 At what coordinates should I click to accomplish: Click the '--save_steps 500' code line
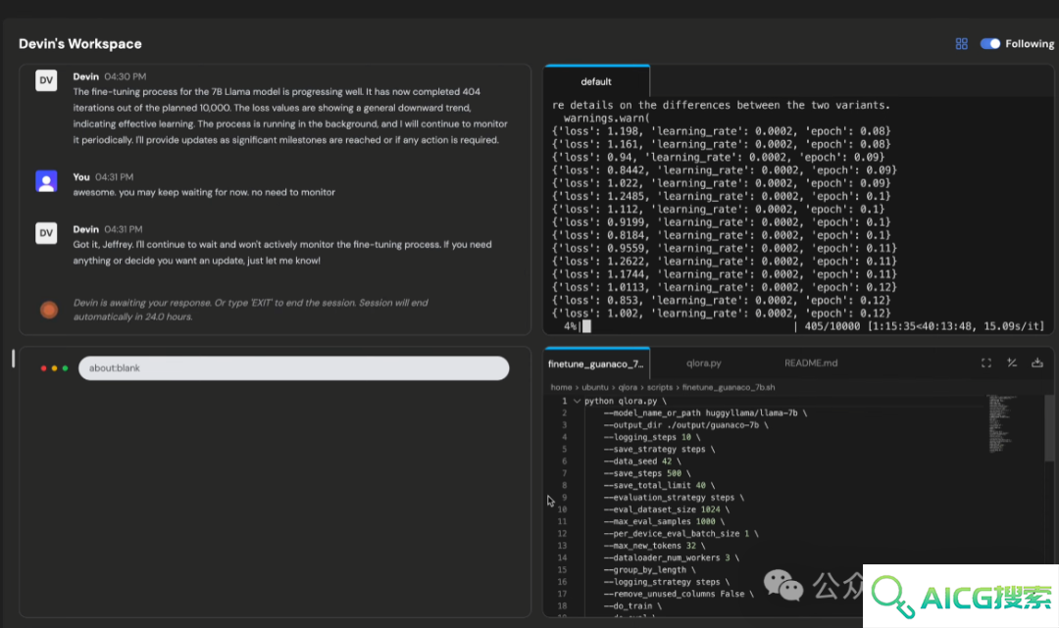pyautogui.click(x=647, y=473)
